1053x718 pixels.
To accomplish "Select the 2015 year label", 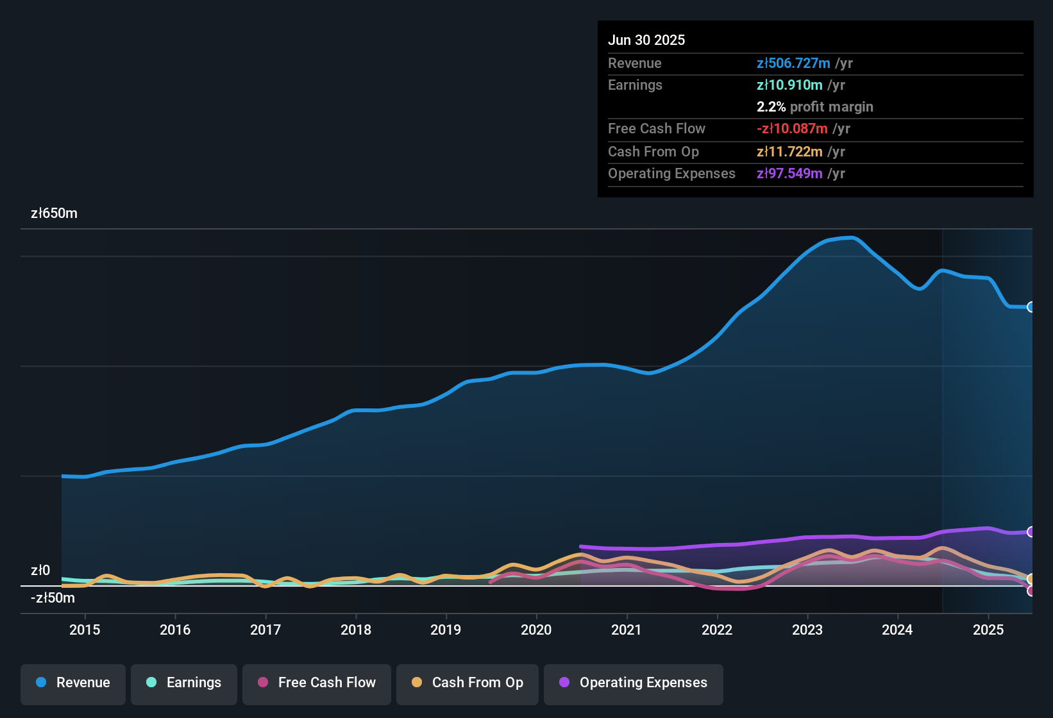I will coord(85,630).
